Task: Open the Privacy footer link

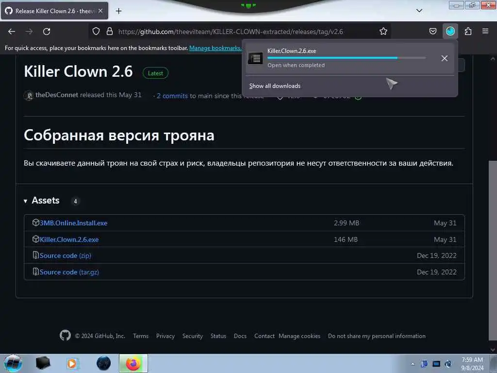Action: (x=166, y=336)
